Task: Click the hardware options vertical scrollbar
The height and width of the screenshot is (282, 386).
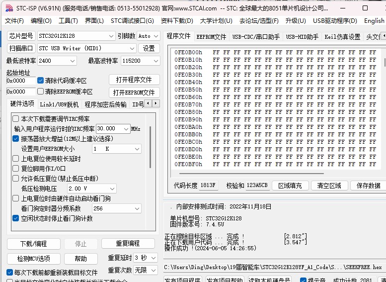Action: (150, 147)
